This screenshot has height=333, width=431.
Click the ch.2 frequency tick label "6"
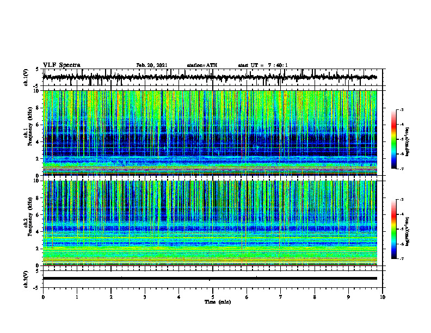[38, 215]
